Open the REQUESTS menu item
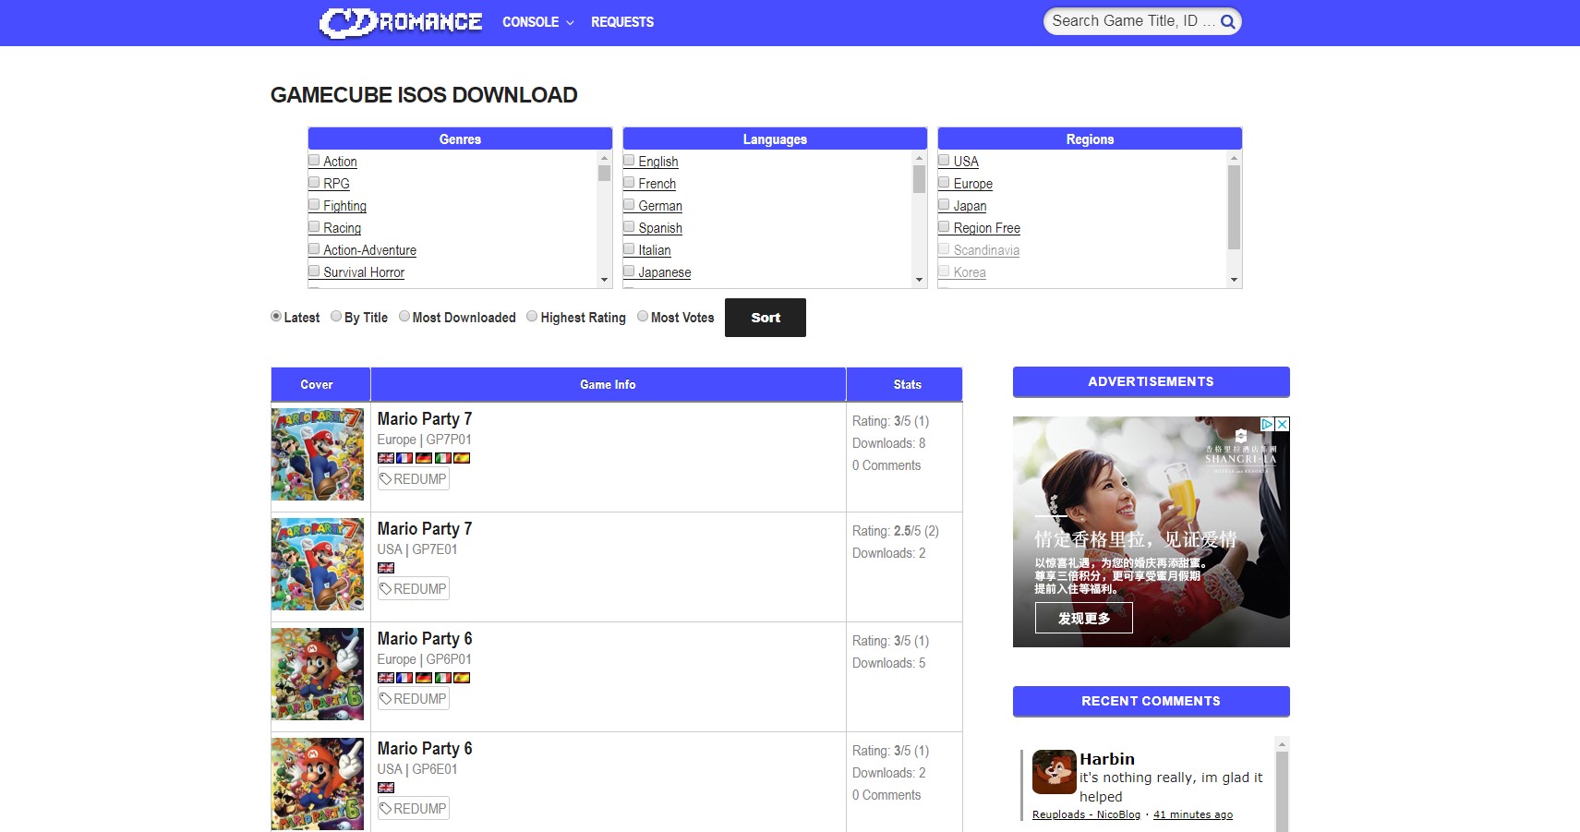The image size is (1580, 832). pos(622,22)
